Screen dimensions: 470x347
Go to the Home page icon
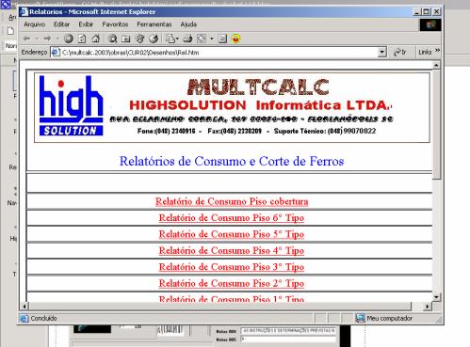coord(96,39)
